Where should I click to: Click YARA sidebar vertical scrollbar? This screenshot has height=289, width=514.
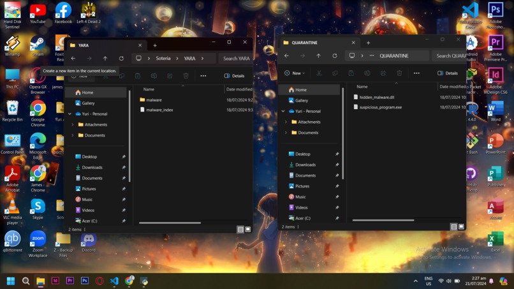pyautogui.click(x=130, y=136)
